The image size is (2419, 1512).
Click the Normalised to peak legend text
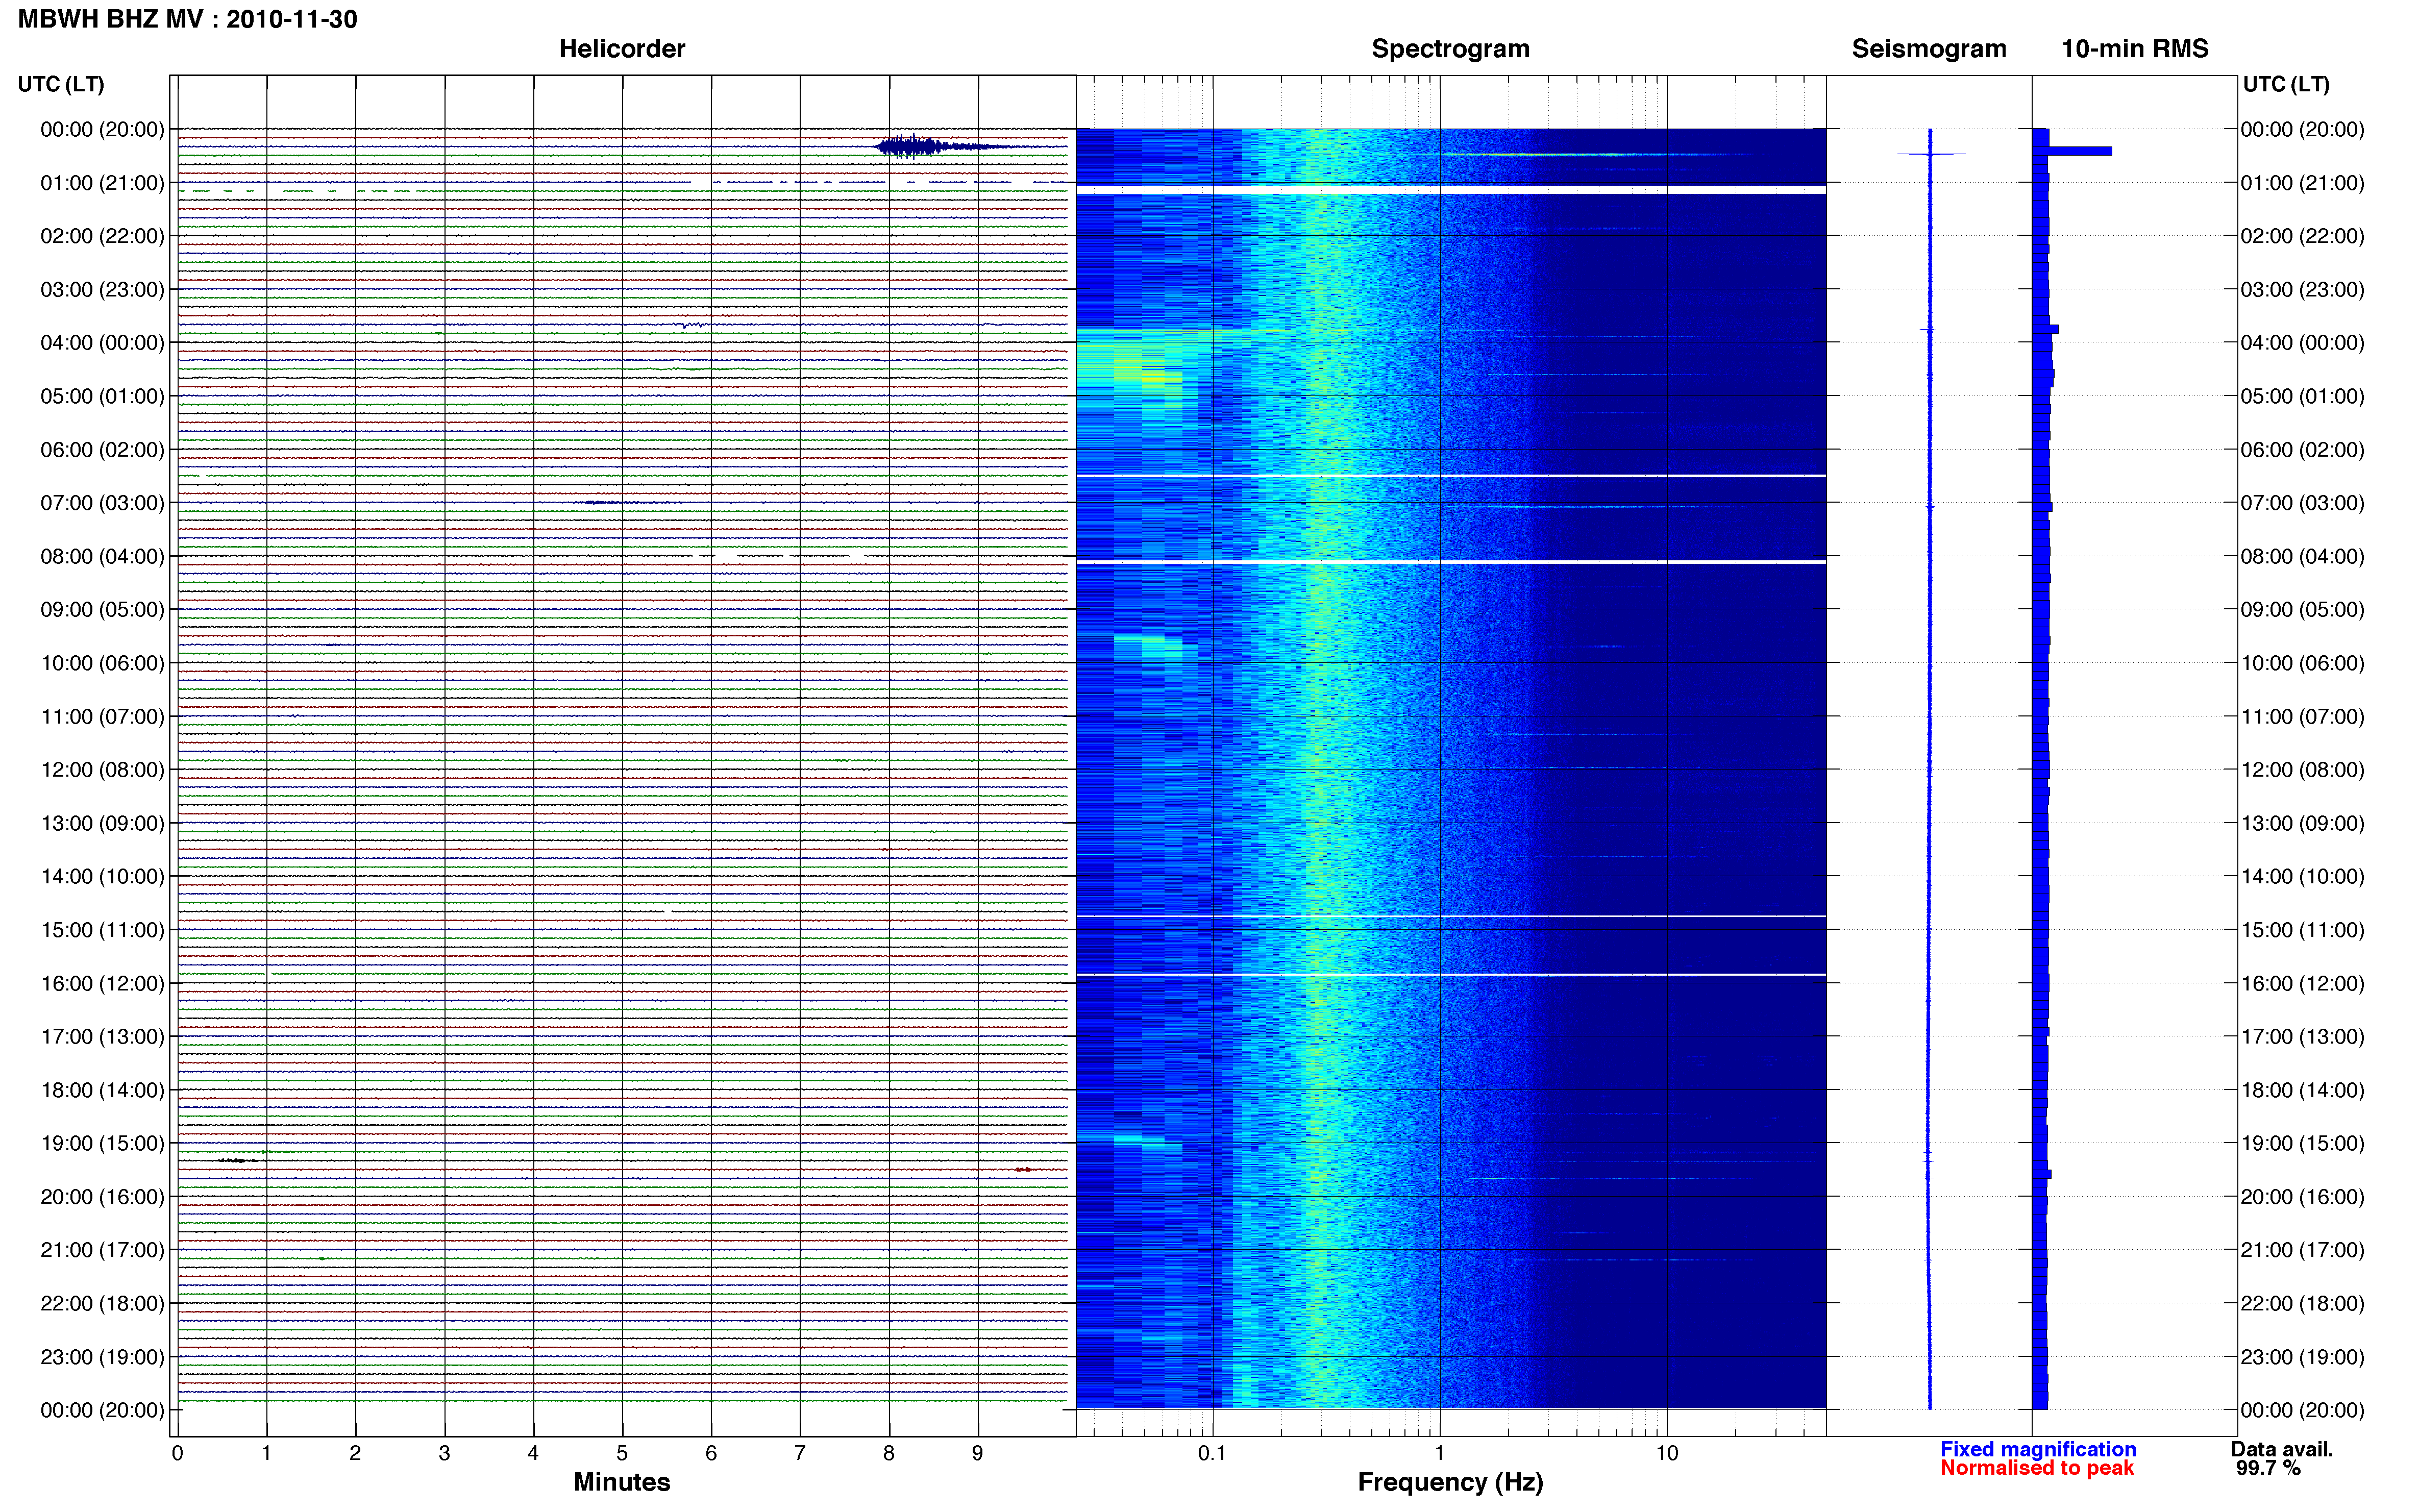click(x=2036, y=1468)
